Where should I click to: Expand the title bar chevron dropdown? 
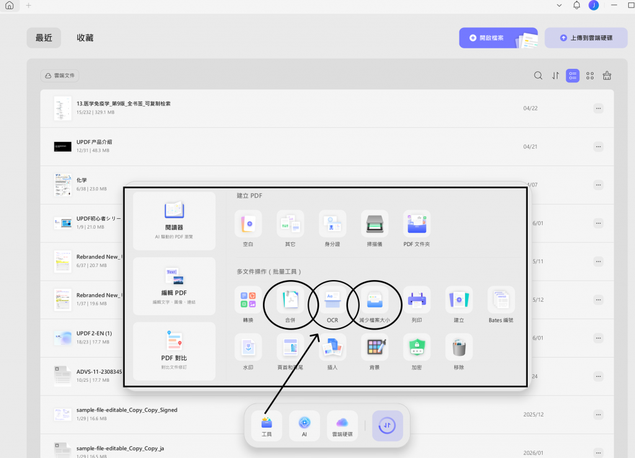coord(559,6)
